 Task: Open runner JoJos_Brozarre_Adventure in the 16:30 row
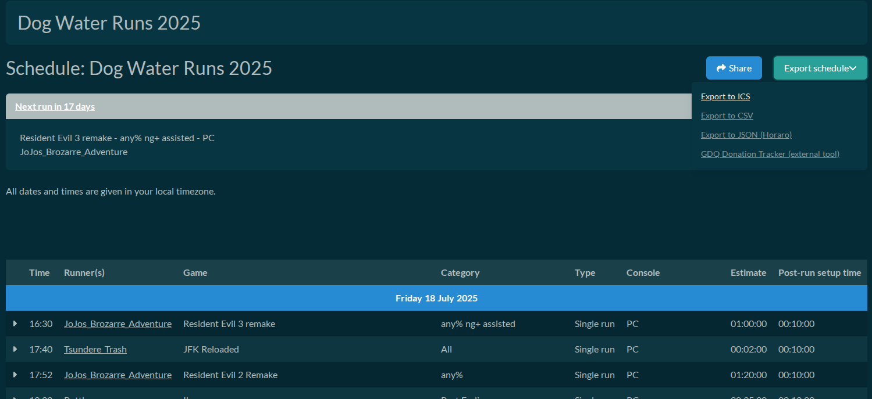coord(118,323)
